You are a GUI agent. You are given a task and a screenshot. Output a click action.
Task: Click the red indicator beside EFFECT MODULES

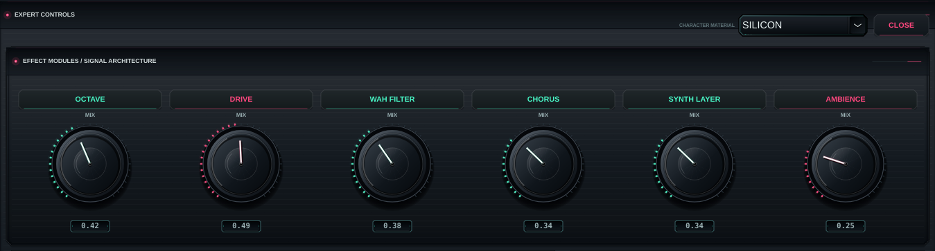pyautogui.click(x=15, y=61)
